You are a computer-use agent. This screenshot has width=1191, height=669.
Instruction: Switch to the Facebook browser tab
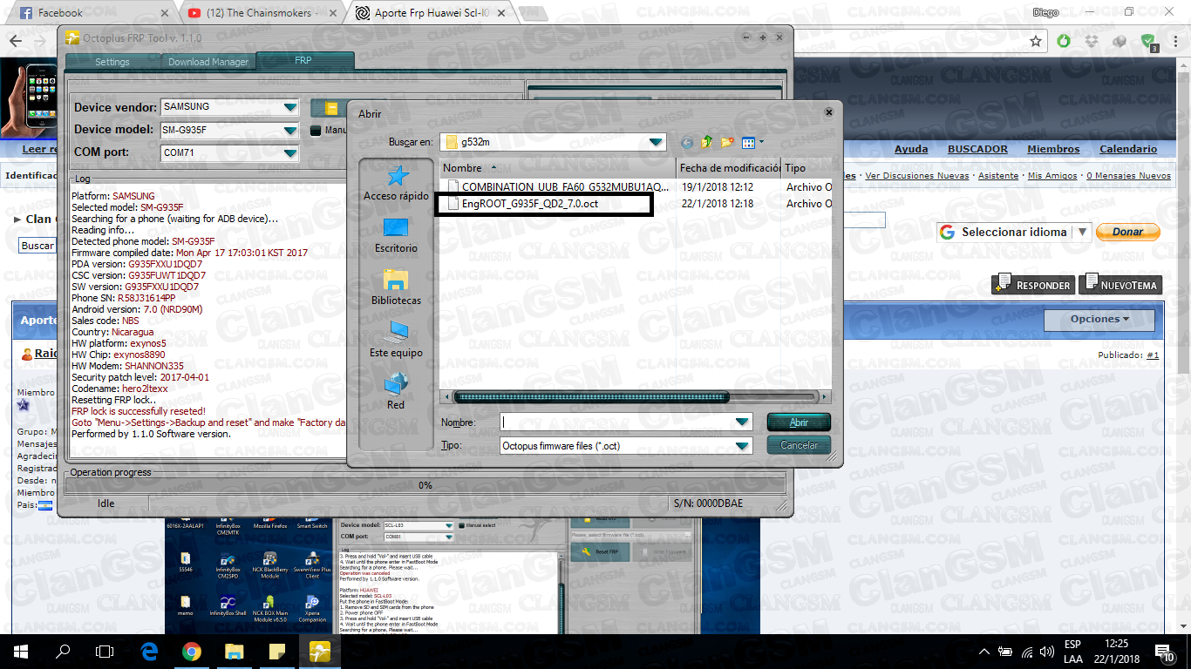pyautogui.click(x=92, y=13)
